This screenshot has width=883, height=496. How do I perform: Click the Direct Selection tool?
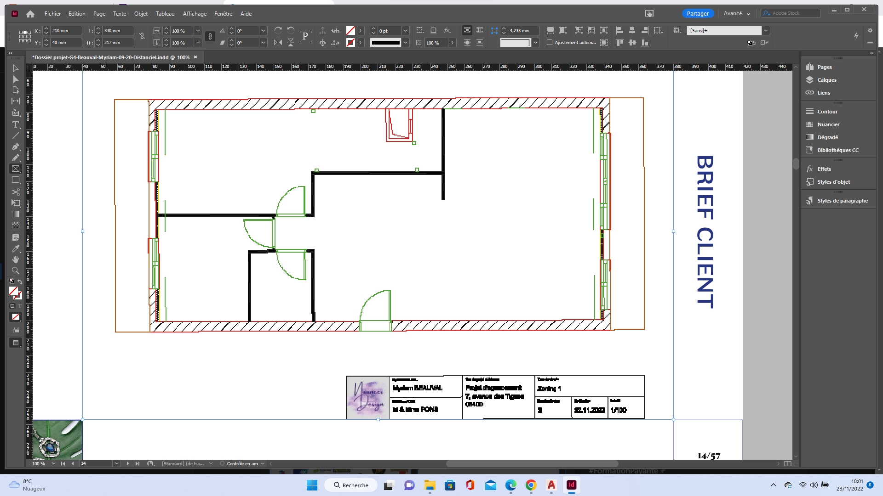(16, 79)
